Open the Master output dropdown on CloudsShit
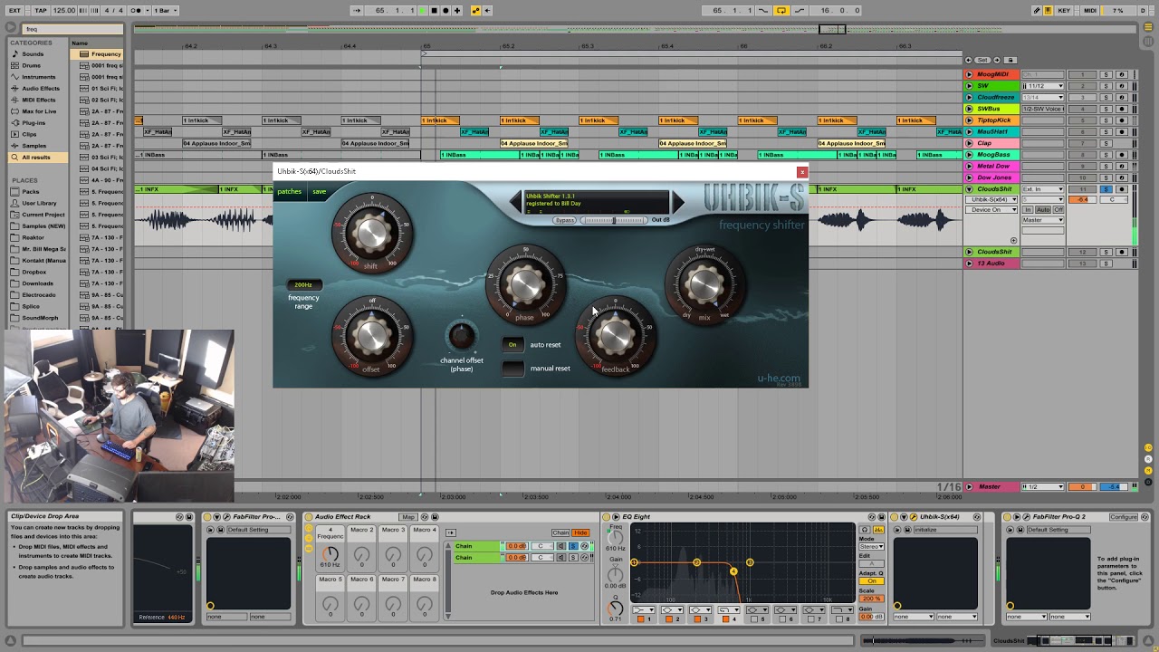This screenshot has height=652, width=1159. [1043, 220]
